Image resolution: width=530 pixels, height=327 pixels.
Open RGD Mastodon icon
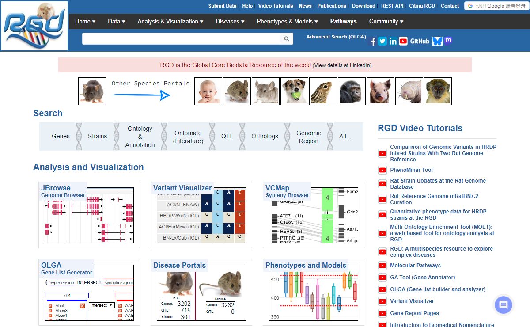point(448,41)
